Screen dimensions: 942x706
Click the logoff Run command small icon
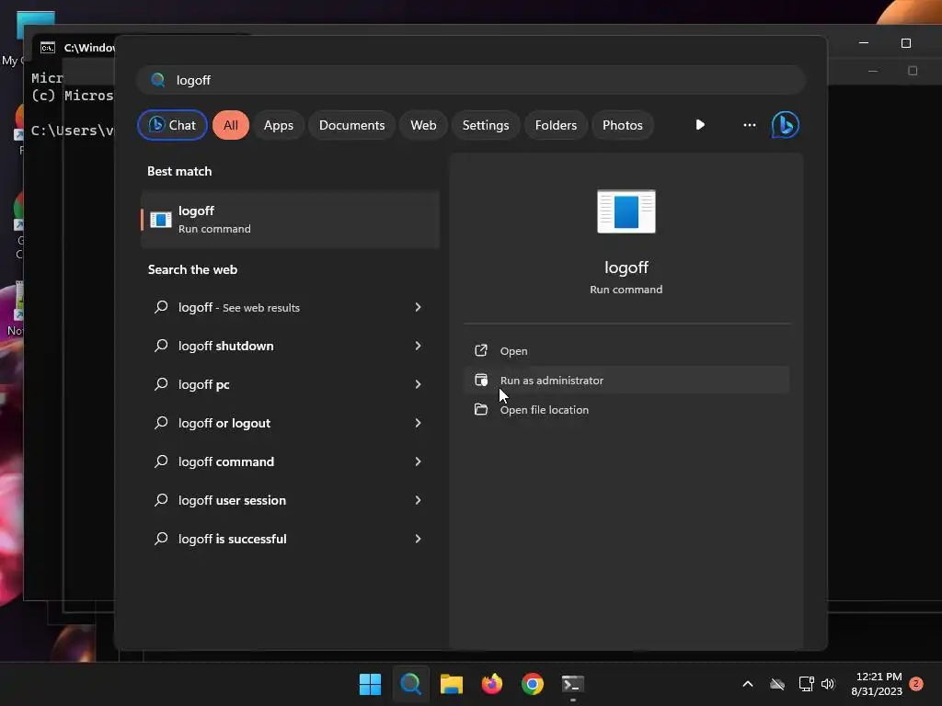(x=160, y=220)
